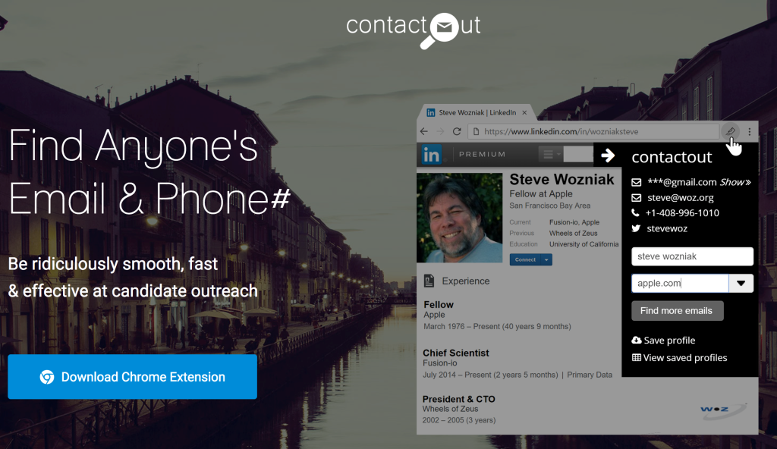Click the cloud Save profile icon
Screen dimensions: 777x449
[x=637, y=340]
